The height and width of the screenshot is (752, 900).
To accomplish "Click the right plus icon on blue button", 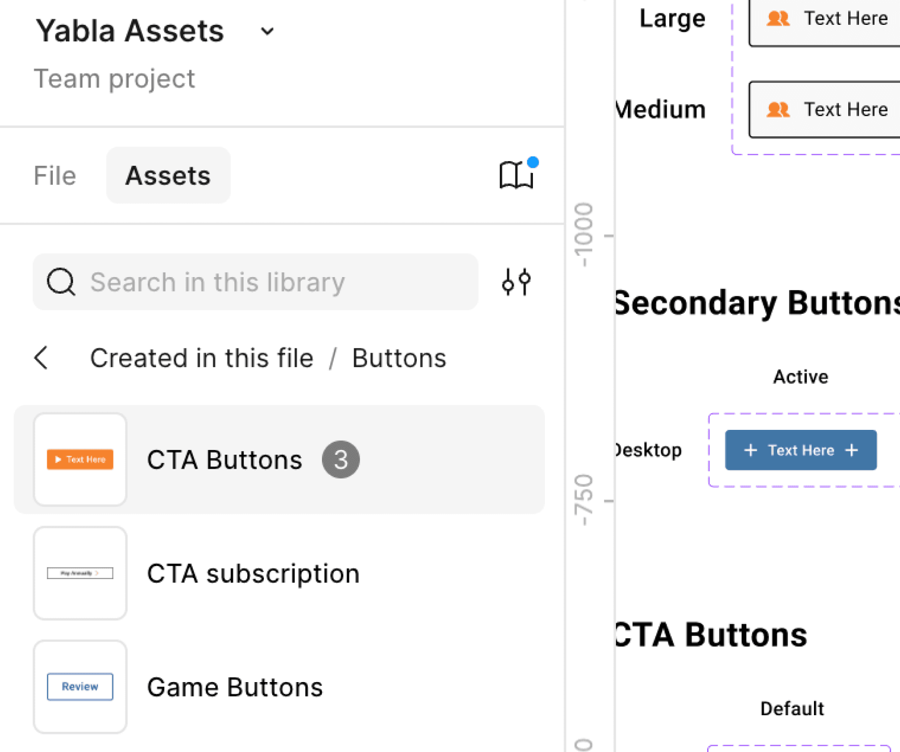I will [x=851, y=450].
